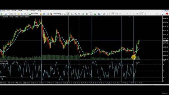
Task: Click the NAS100,M5 chart title text
Action: tap(5, 17)
